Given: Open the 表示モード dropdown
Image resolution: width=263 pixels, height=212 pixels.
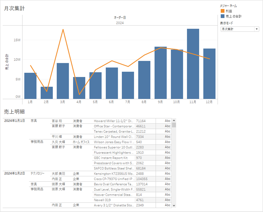Looking at the screenshot, I should point(240,29).
